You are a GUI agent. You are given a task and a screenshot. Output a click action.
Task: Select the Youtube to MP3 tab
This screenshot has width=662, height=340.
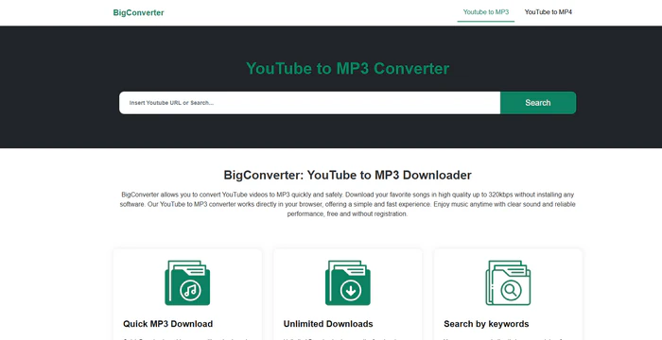tap(486, 12)
